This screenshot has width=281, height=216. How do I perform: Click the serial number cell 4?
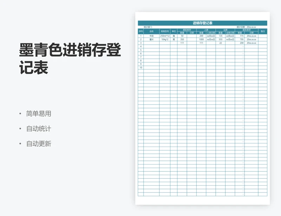[x=141, y=47]
